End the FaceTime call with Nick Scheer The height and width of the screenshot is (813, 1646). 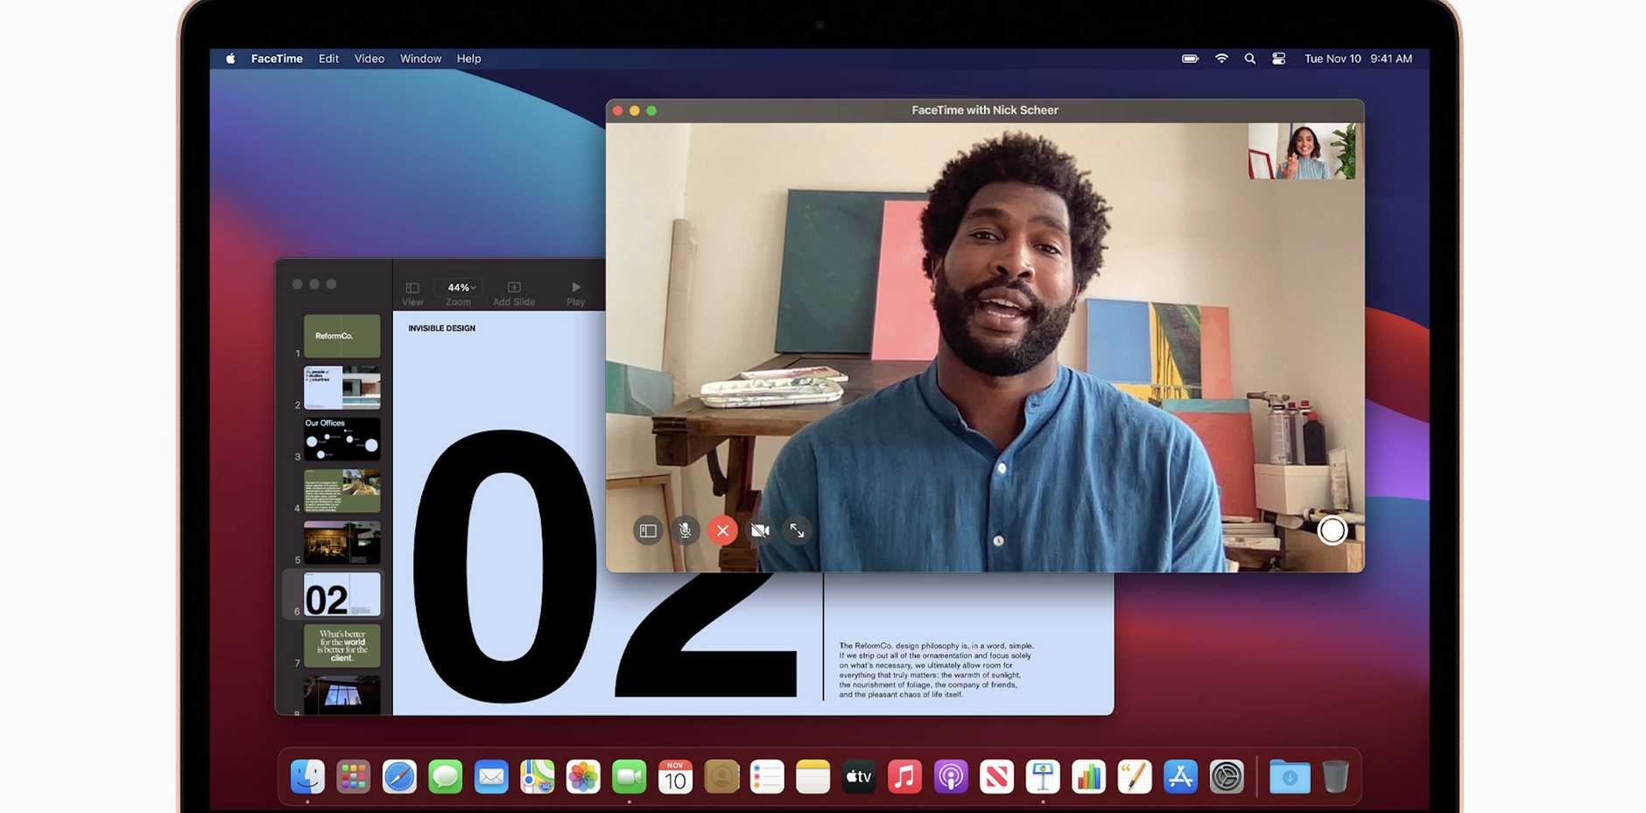click(721, 530)
